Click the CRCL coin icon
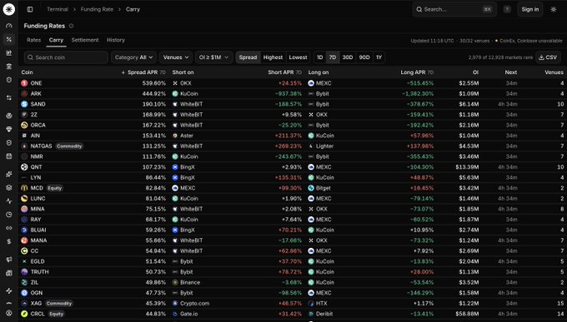Viewport: 567px width, 322px height. (24, 314)
